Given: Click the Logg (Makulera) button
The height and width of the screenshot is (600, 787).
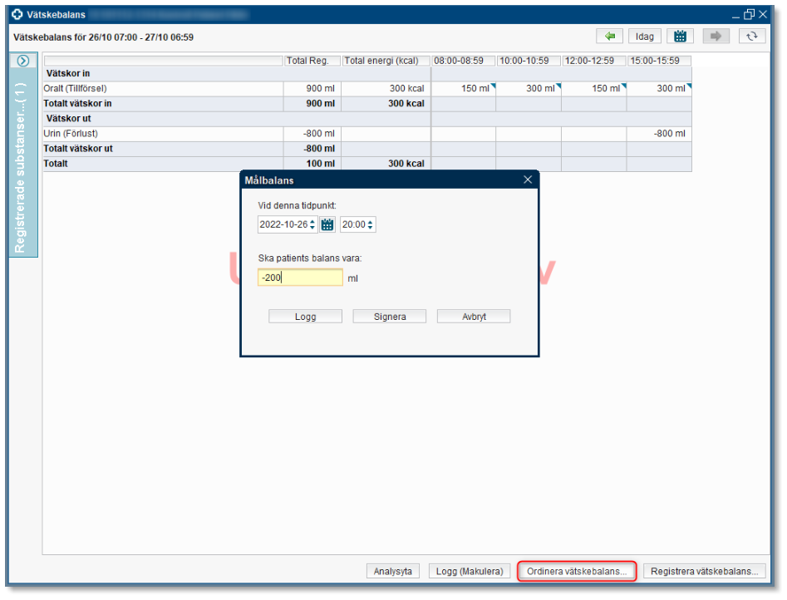Looking at the screenshot, I should click(x=470, y=571).
